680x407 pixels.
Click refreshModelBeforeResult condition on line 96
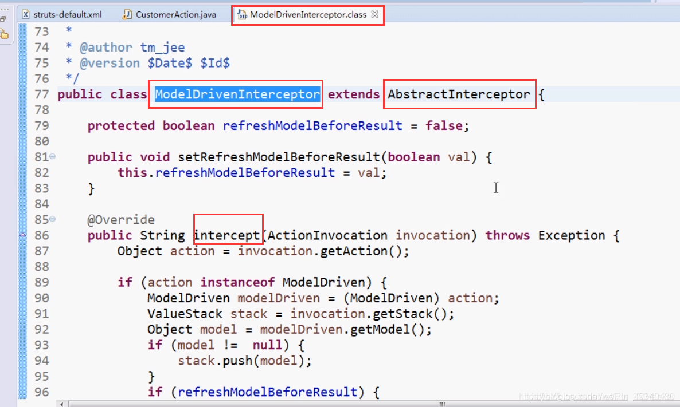click(x=268, y=392)
